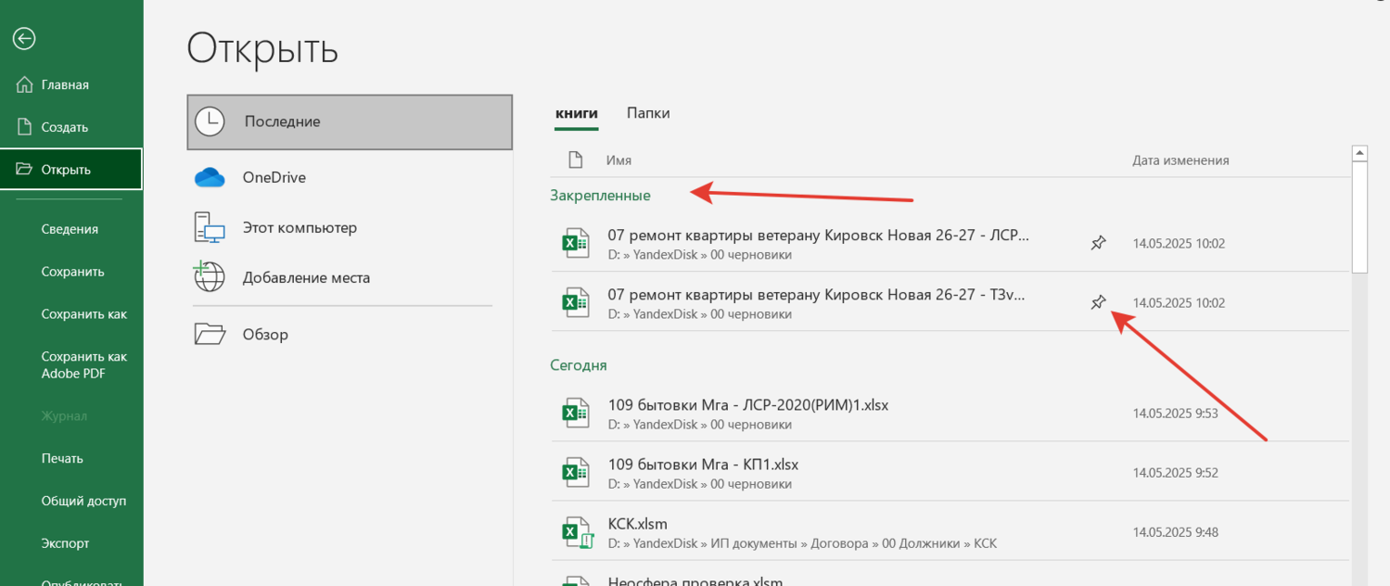Open file 109 бытовки Мга - КП1.xlsx
This screenshot has width=1390, height=586.
coord(703,465)
